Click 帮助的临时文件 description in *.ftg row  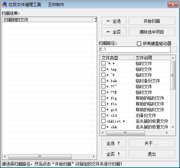coord(150,98)
